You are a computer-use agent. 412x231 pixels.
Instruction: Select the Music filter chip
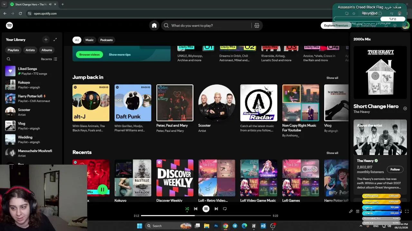pos(89,40)
